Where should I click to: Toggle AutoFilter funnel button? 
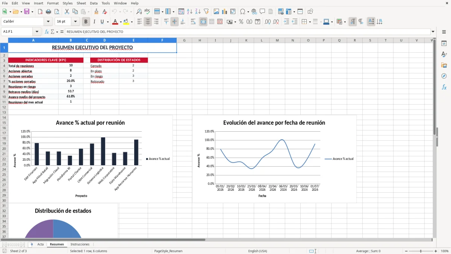coord(206,12)
